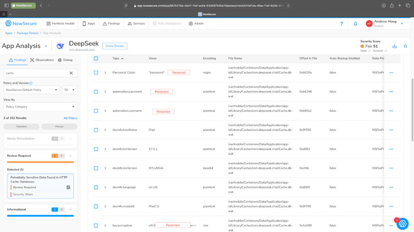The height and width of the screenshot is (232, 414).
Task: Toggle the select-all header checkbox
Action: coord(96,58)
